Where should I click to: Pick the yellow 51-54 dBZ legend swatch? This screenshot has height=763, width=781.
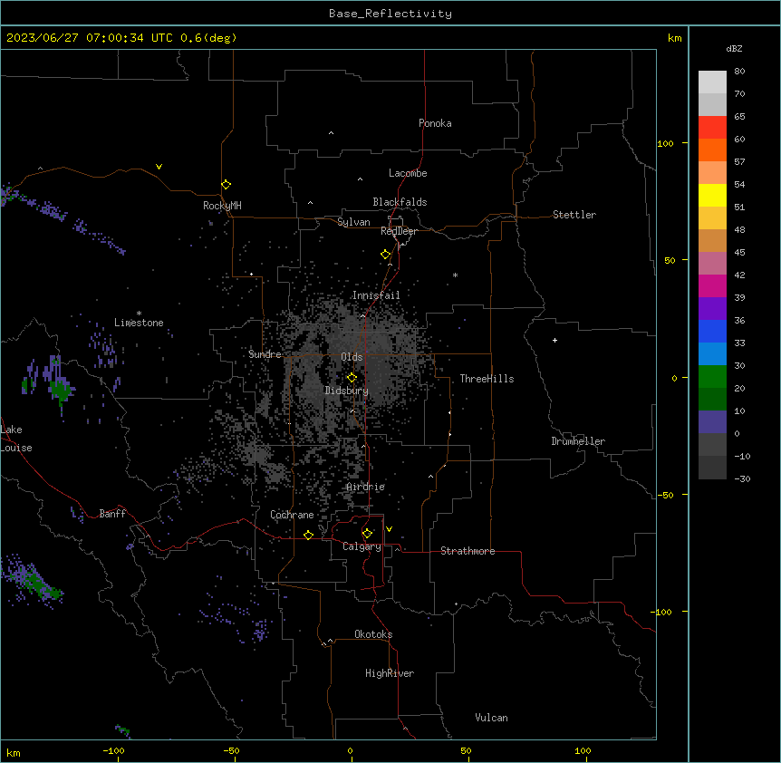pyautogui.click(x=712, y=195)
